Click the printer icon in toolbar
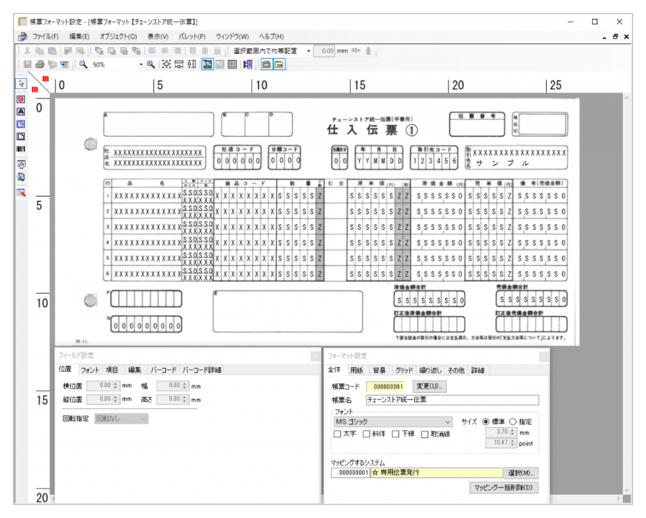Screen dimensions: 646x518 pyautogui.click(x=40, y=65)
